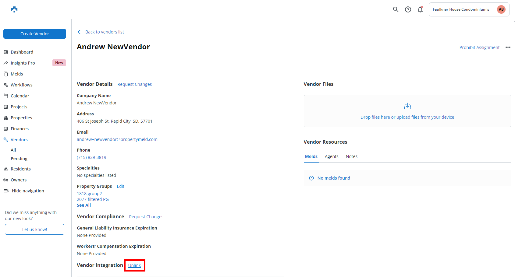Open Insights Pro in the sidebar
This screenshot has width=515, height=277.
coord(23,63)
